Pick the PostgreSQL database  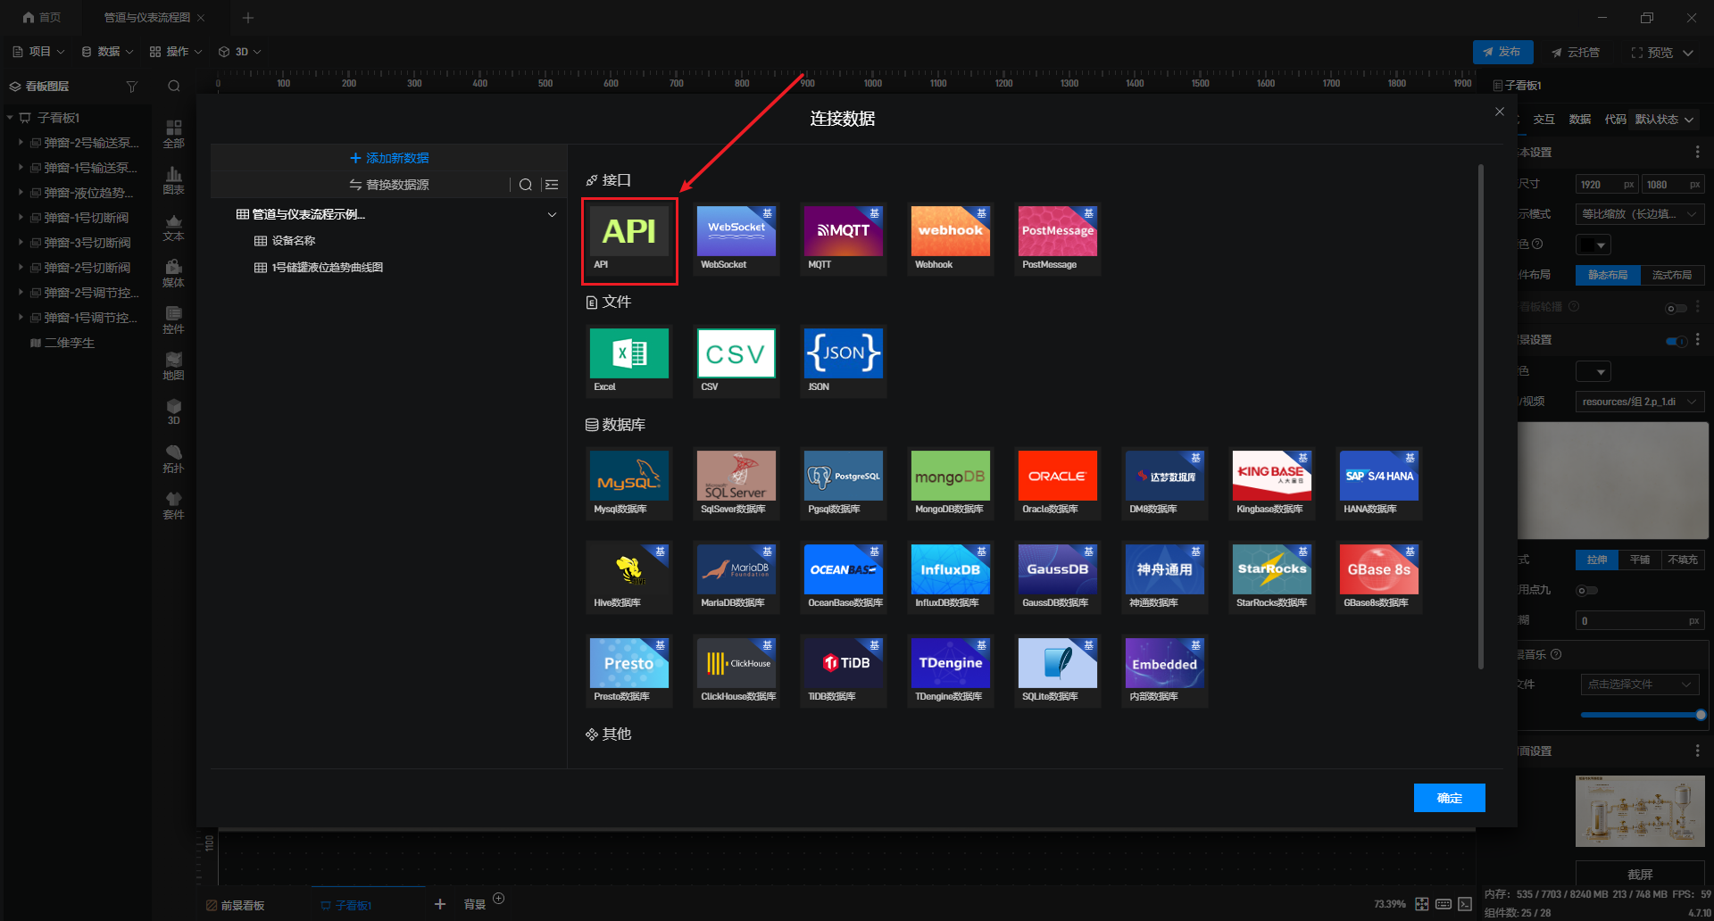click(x=844, y=484)
